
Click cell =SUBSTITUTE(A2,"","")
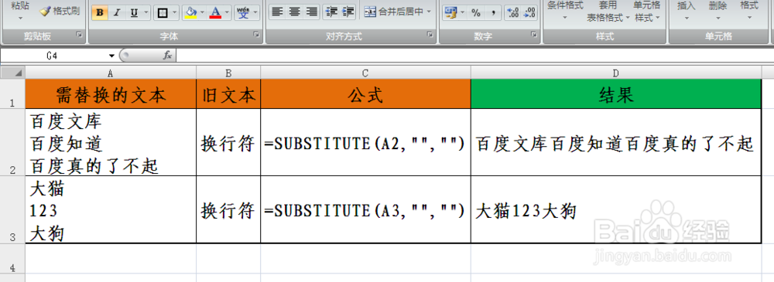point(365,142)
